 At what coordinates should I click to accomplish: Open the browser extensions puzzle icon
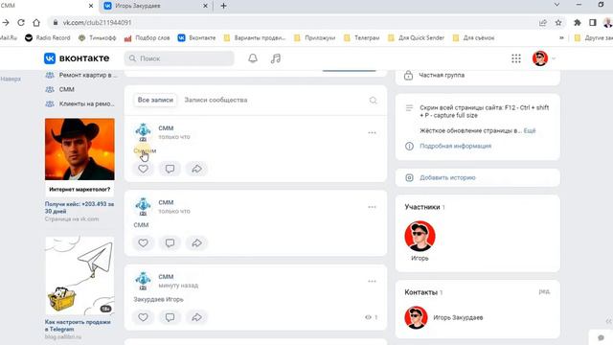[x=577, y=23]
